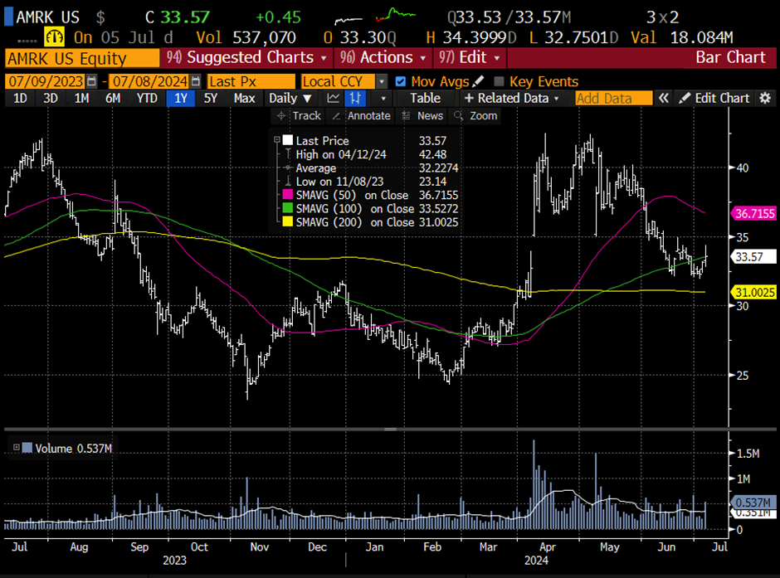Open the chart settings gear icon
780x578 pixels.
[x=765, y=98]
